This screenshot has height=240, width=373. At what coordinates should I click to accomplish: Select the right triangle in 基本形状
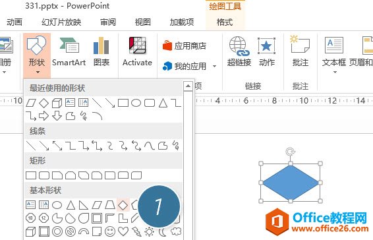tap(84, 205)
